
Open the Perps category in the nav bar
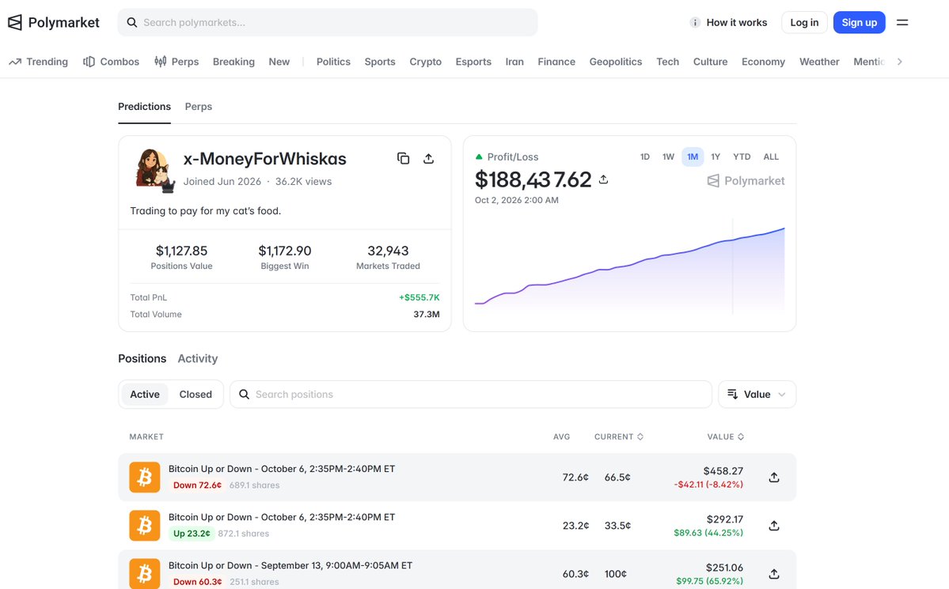177,62
